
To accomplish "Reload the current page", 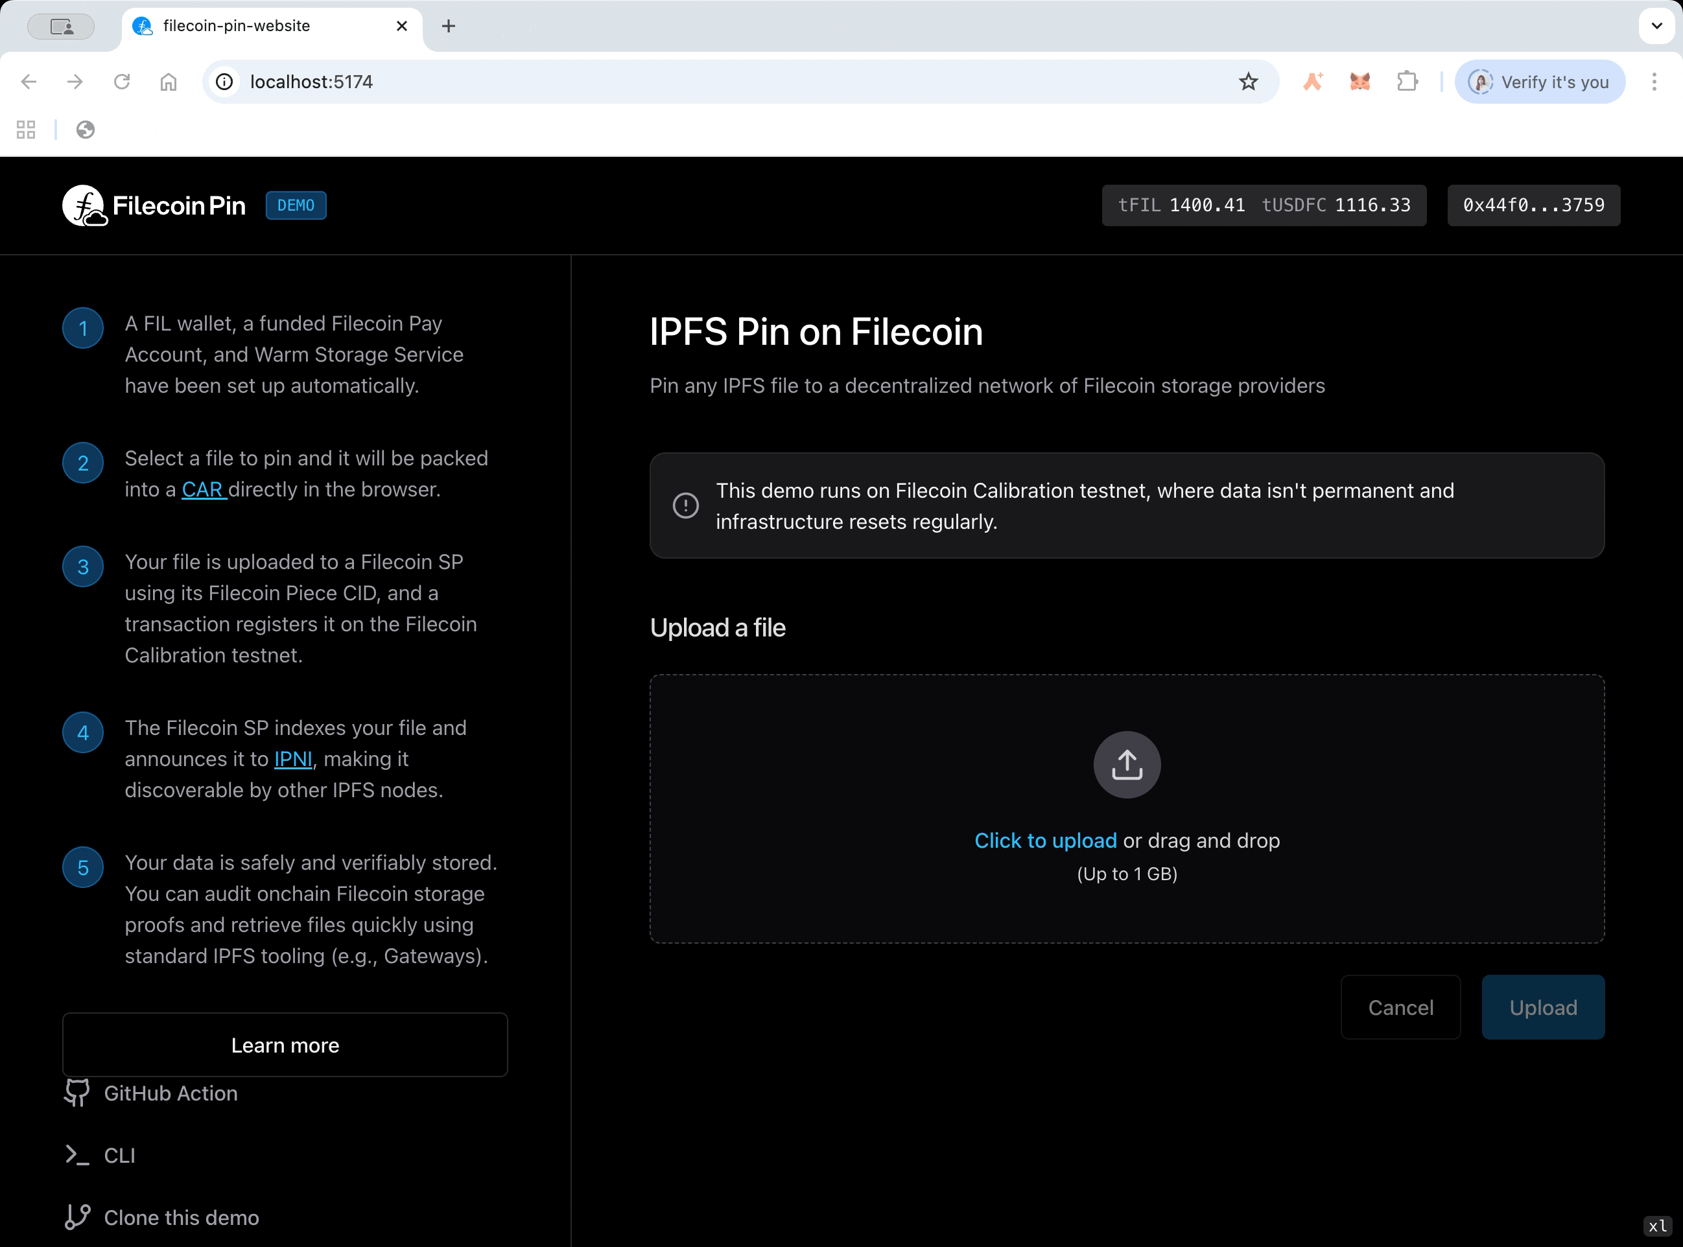I will [x=122, y=82].
